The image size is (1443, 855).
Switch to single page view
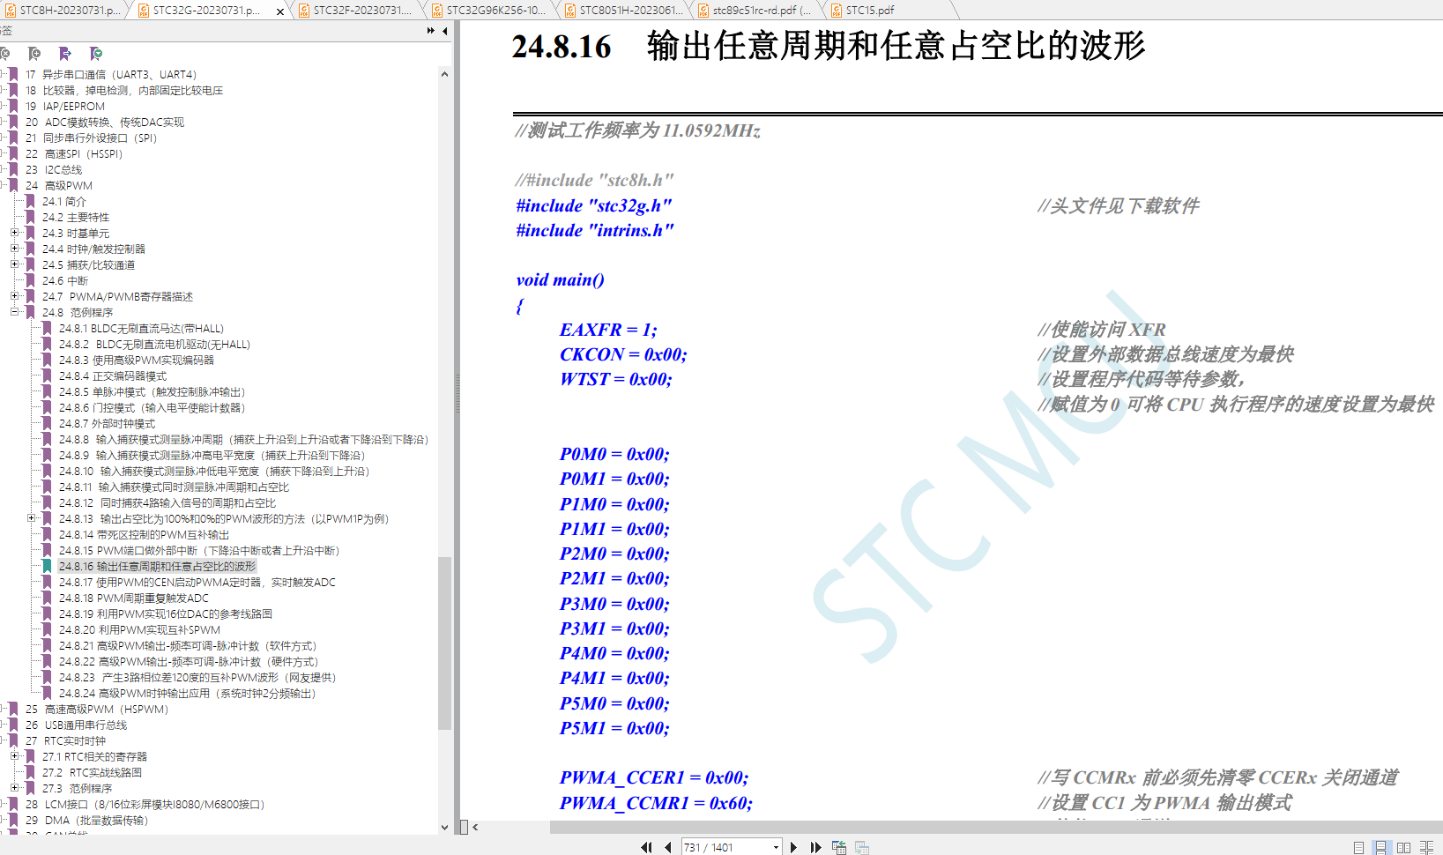tap(1358, 847)
